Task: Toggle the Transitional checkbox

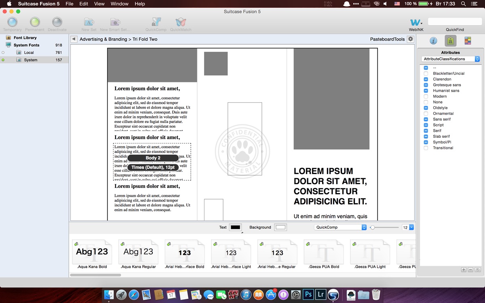Action: click(x=426, y=148)
